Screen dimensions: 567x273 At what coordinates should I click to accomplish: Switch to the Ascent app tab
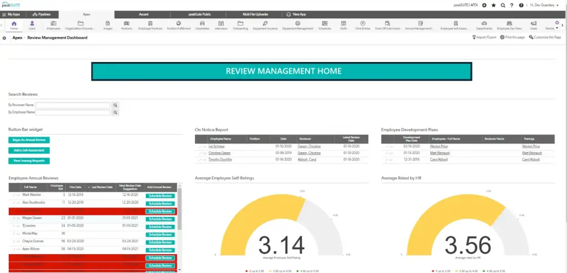tap(143, 14)
